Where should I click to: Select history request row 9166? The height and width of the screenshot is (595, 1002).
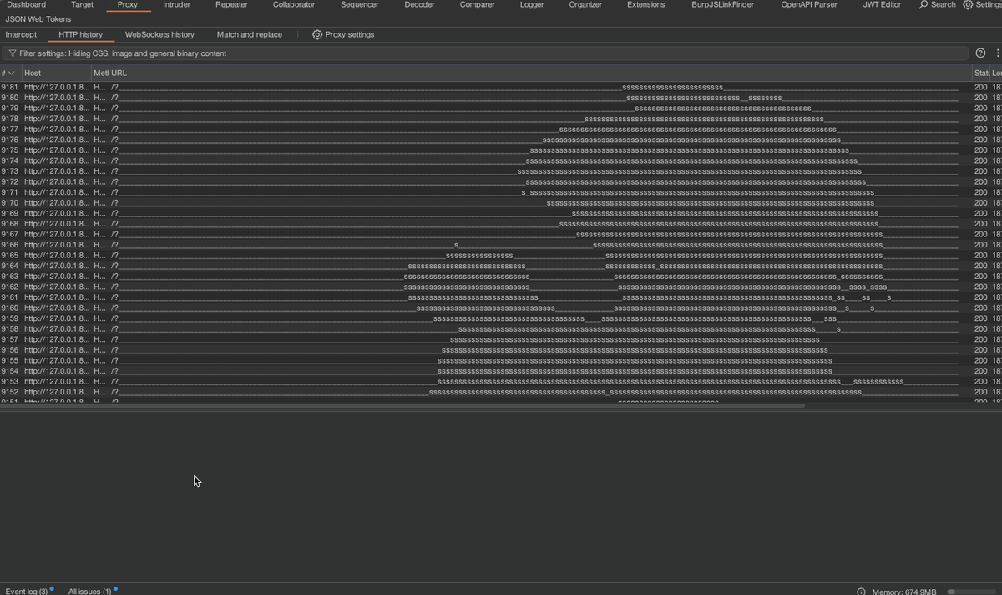click(501, 245)
